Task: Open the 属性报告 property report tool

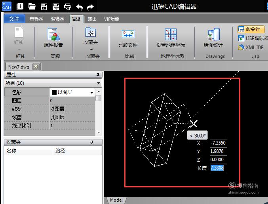Action: (53, 38)
